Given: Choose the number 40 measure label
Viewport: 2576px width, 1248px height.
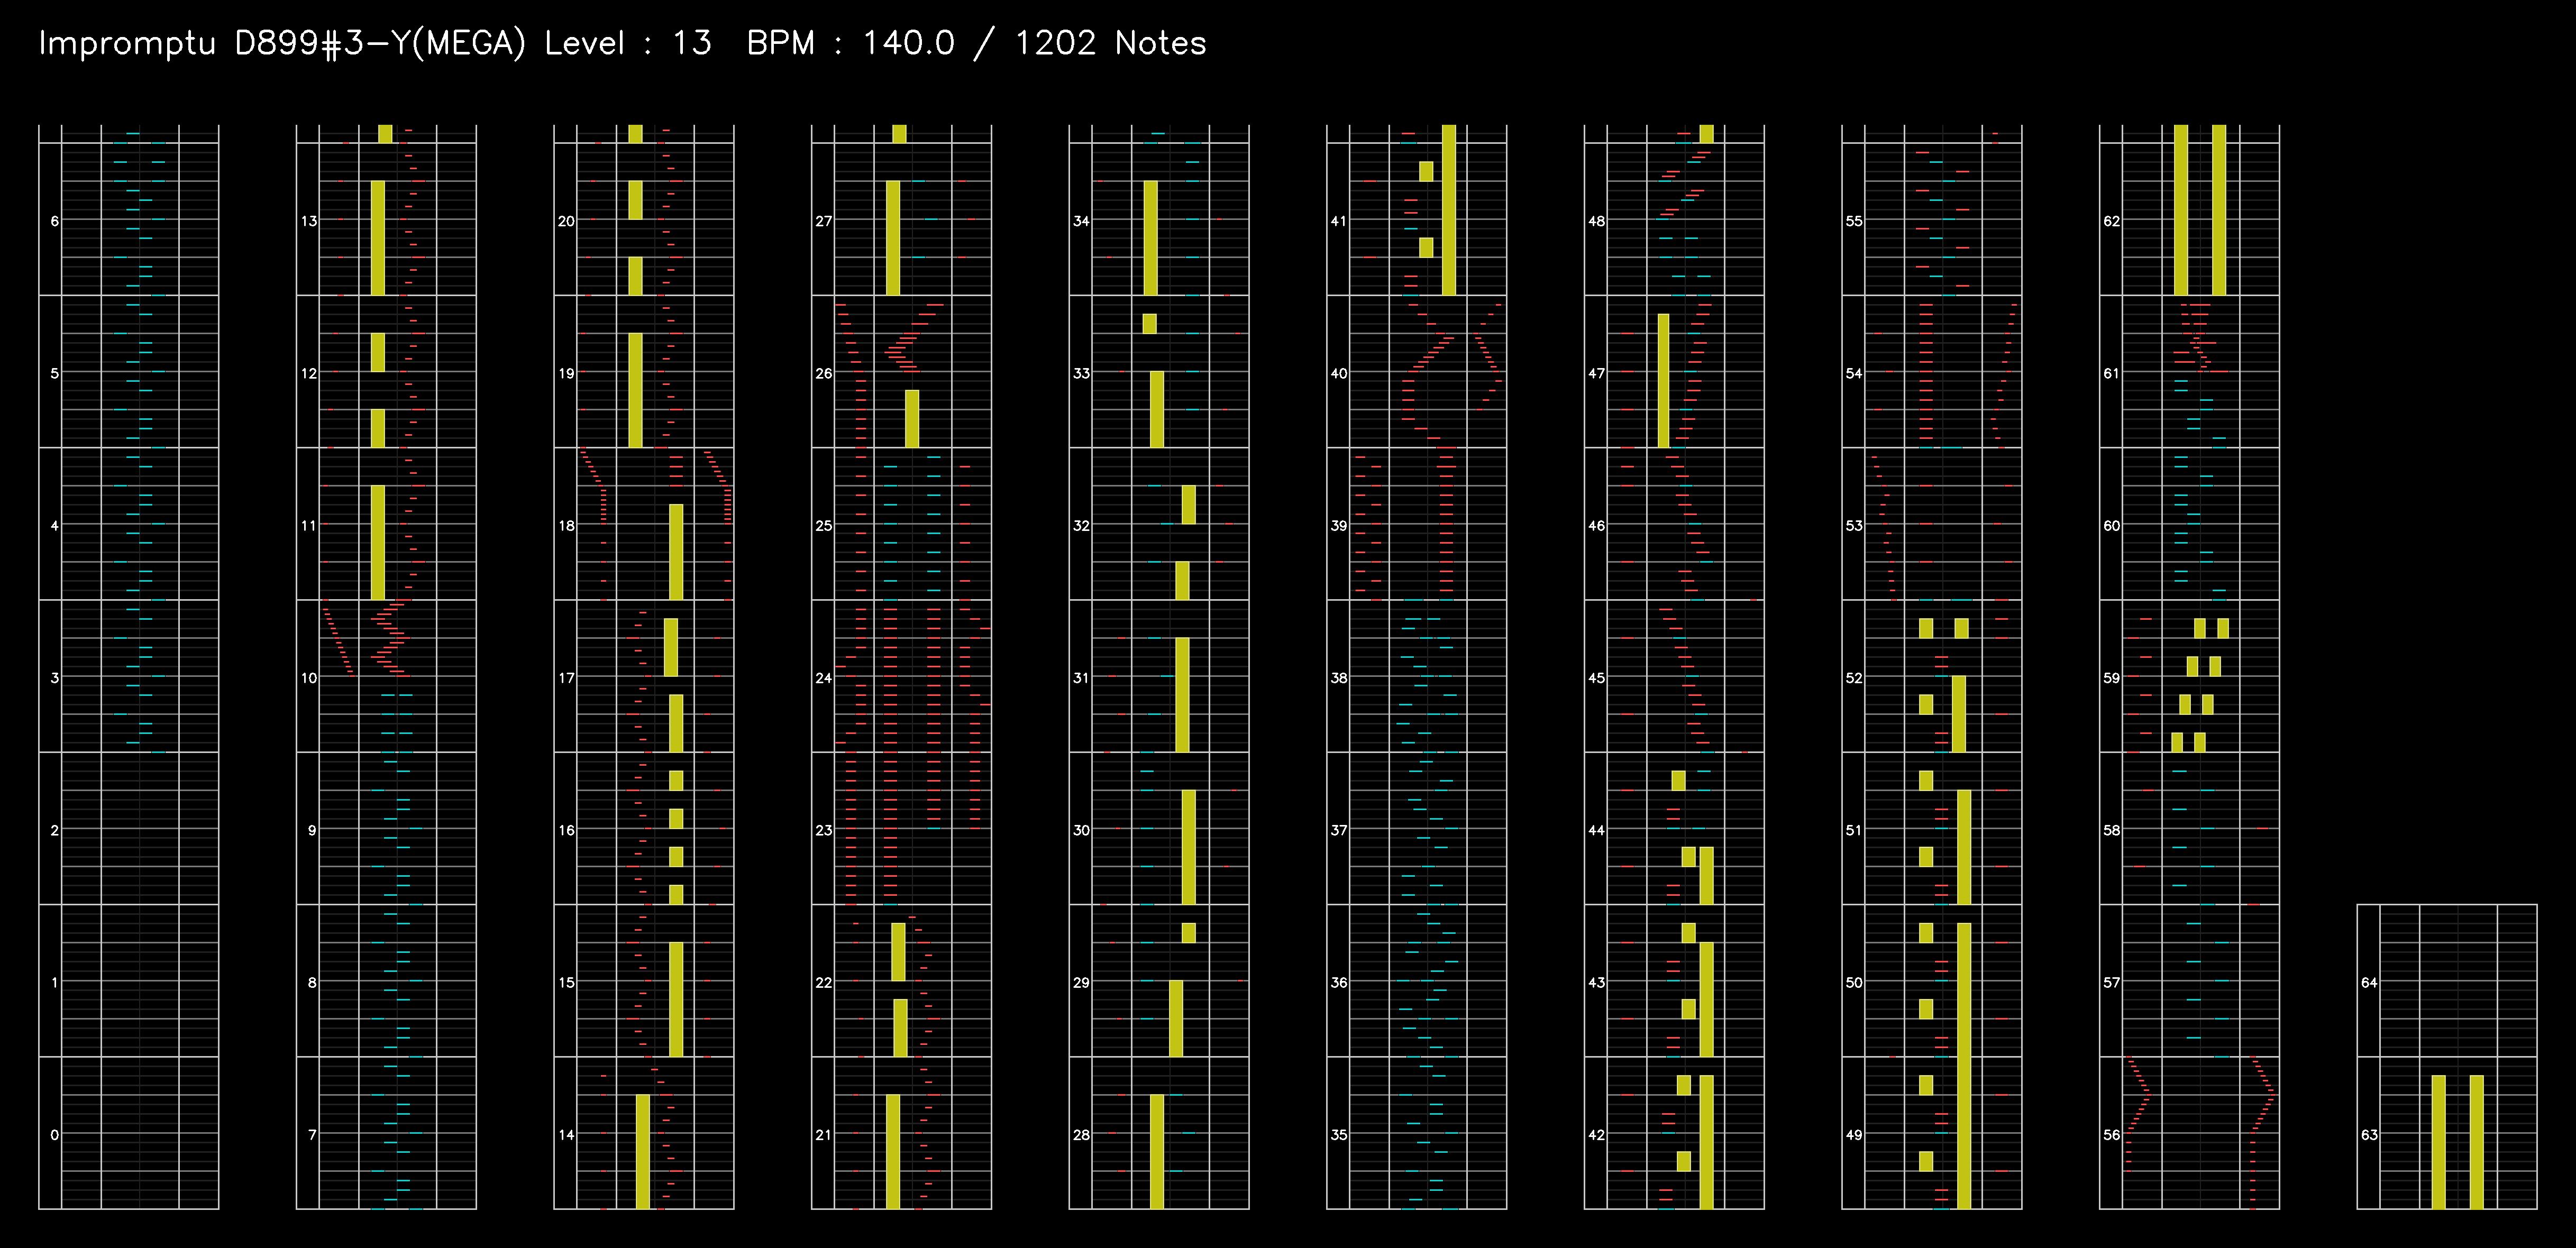Looking at the screenshot, I should point(1339,373).
